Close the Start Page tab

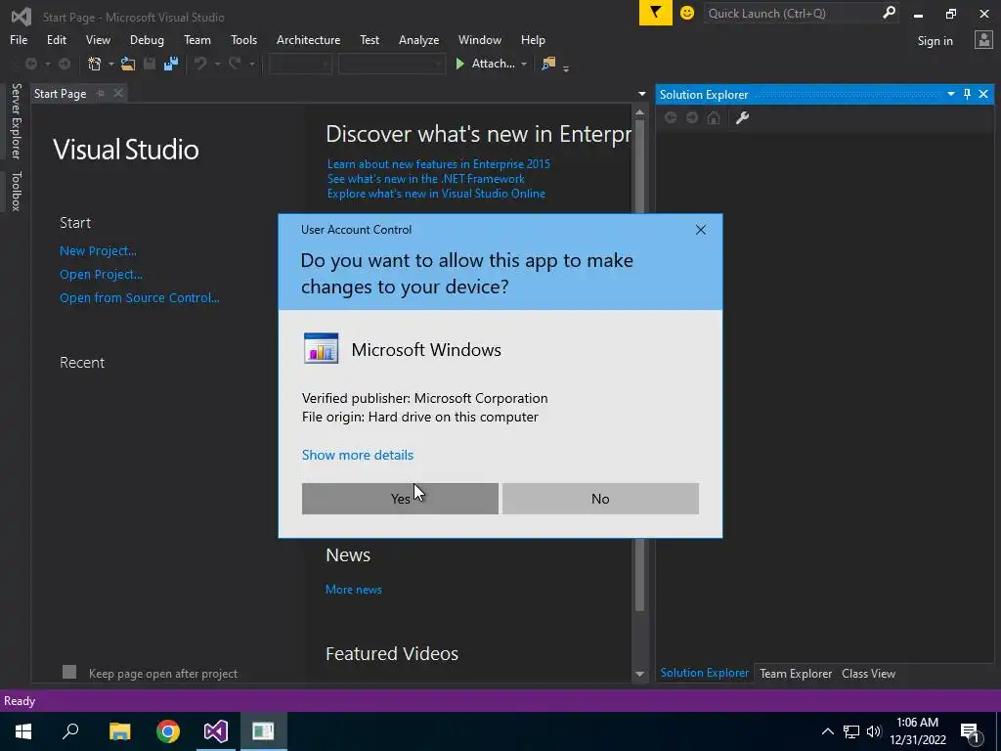click(118, 93)
